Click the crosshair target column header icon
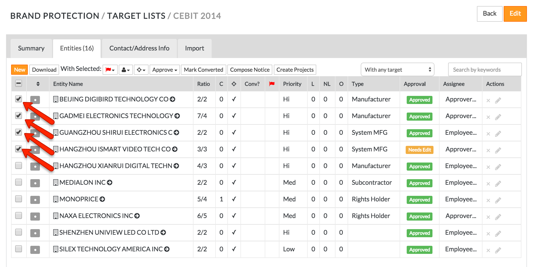 pos(234,84)
